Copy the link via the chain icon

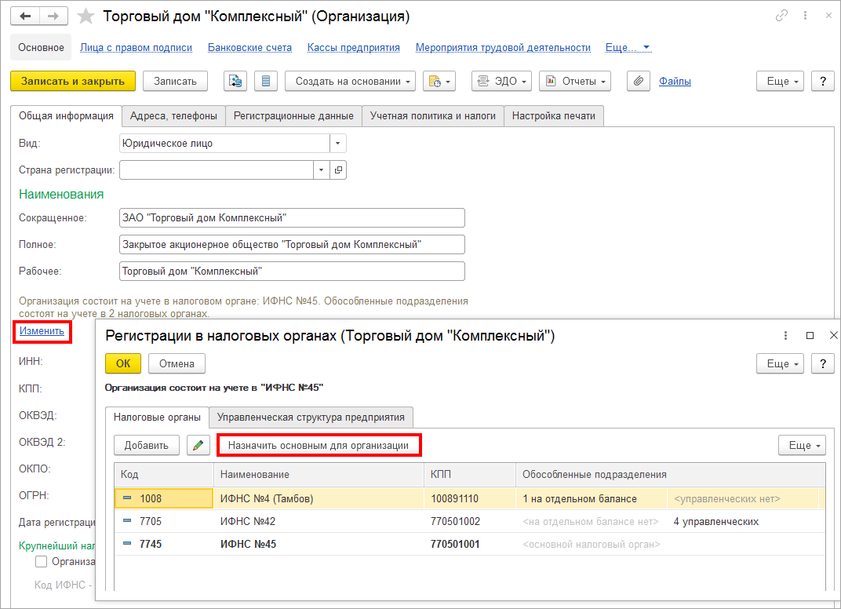tap(781, 16)
